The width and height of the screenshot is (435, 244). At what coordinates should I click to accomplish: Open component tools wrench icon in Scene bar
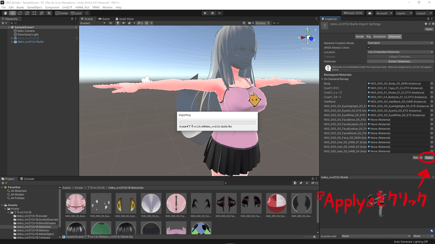[x=244, y=23]
